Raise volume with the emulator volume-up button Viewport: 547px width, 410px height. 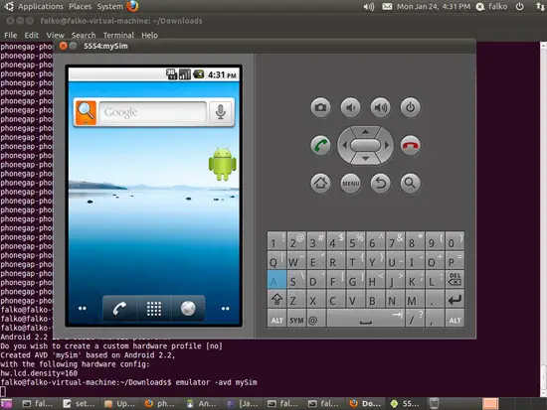tap(381, 107)
